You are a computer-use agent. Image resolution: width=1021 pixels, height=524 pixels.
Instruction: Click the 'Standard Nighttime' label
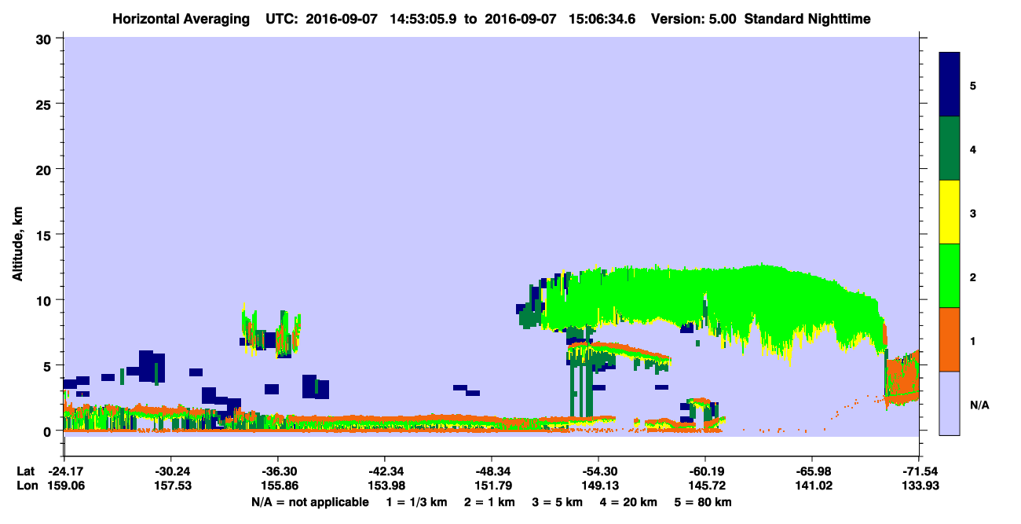click(x=807, y=18)
